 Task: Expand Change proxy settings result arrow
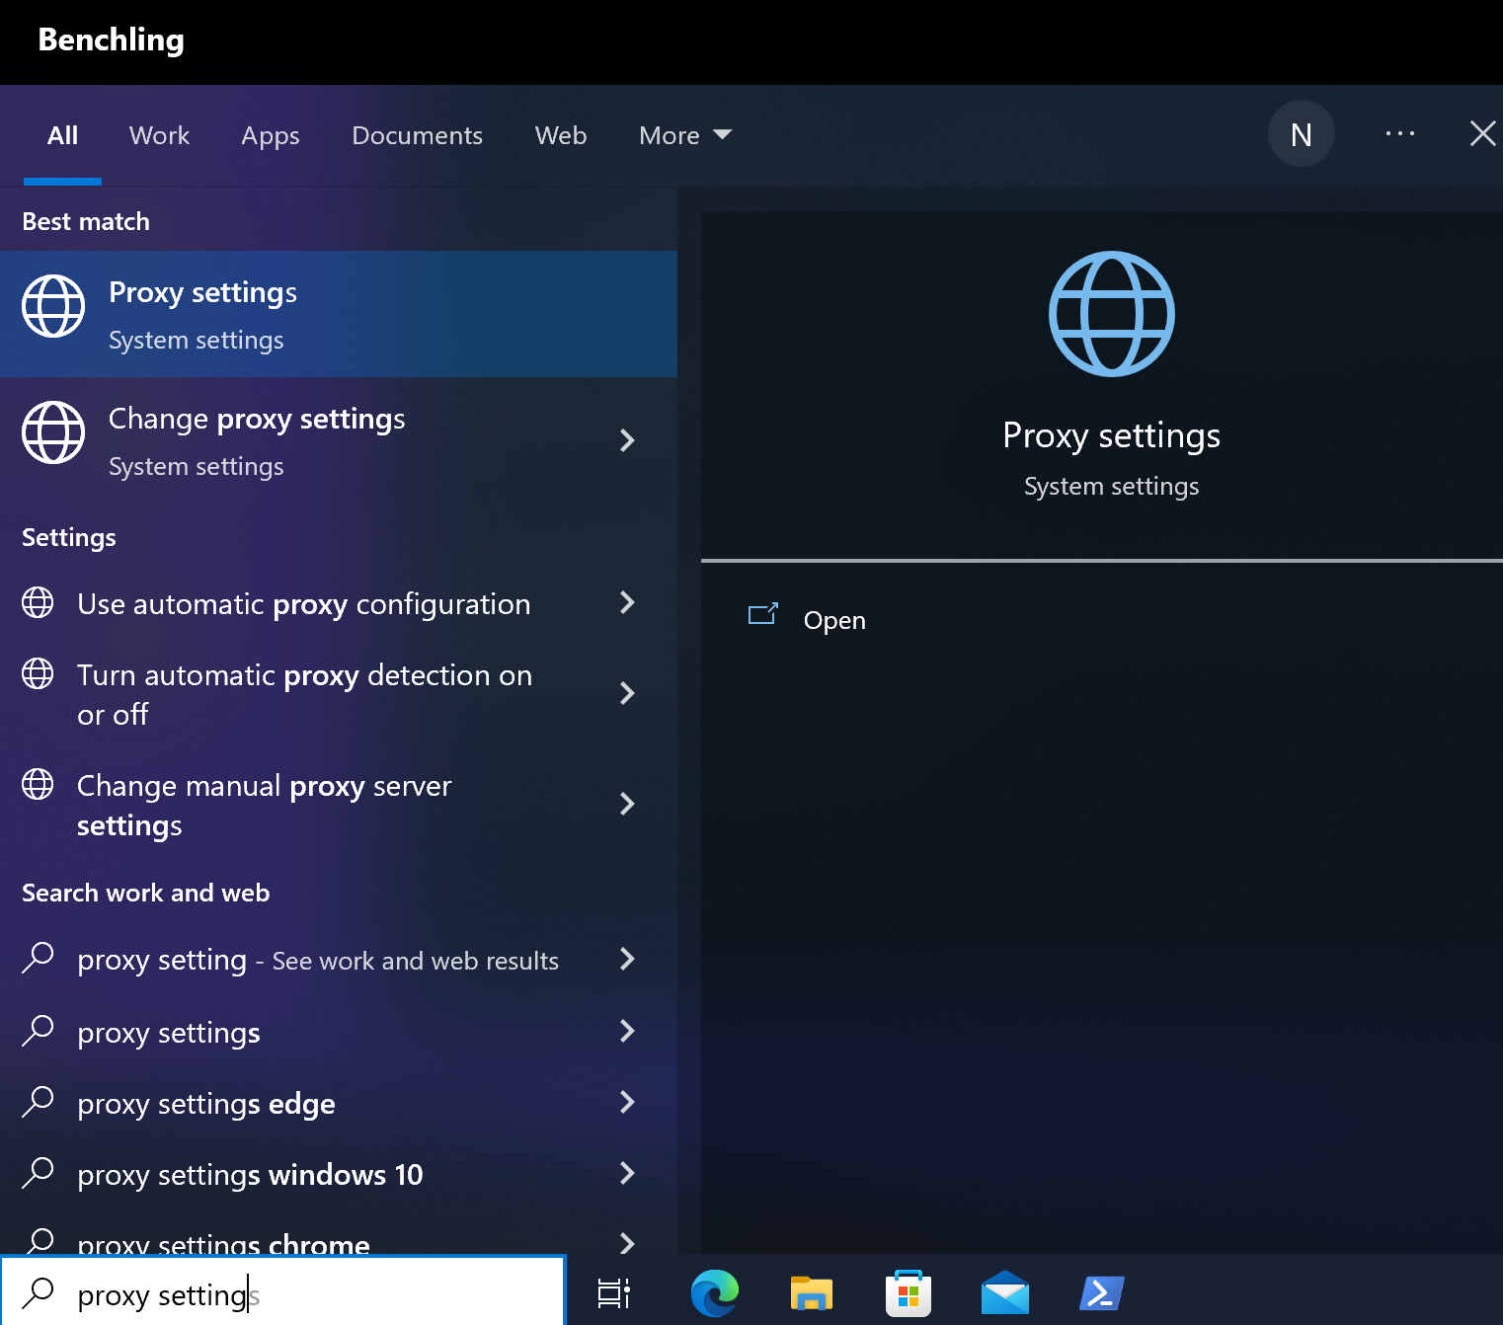(x=627, y=440)
